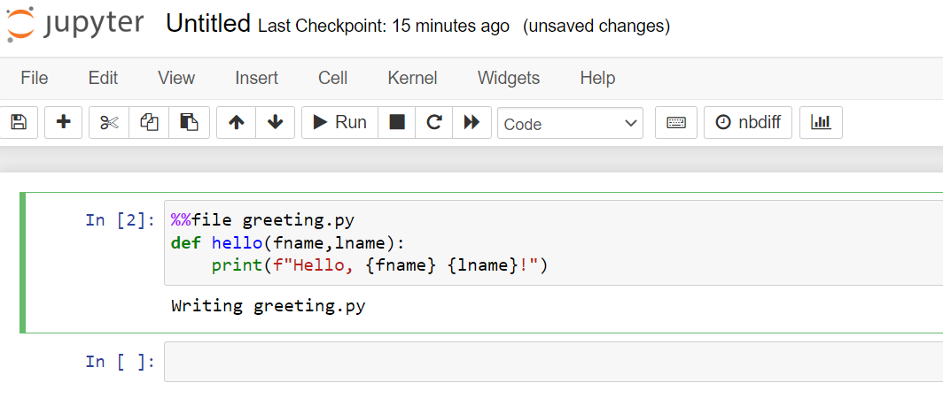Copy selected cells icon
Screen dimensions: 943x406
(x=149, y=123)
